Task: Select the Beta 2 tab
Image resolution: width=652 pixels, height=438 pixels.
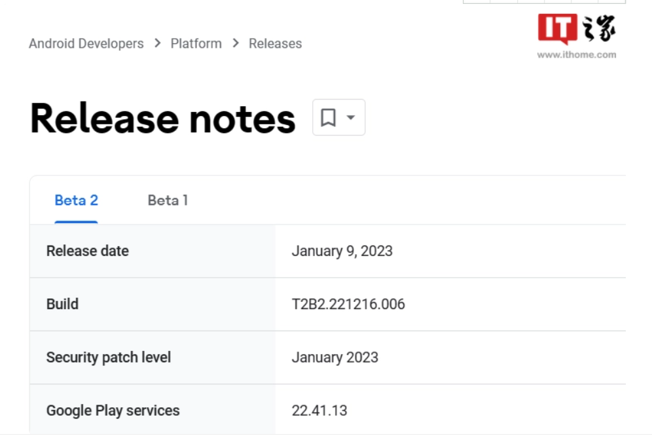Action: click(76, 200)
